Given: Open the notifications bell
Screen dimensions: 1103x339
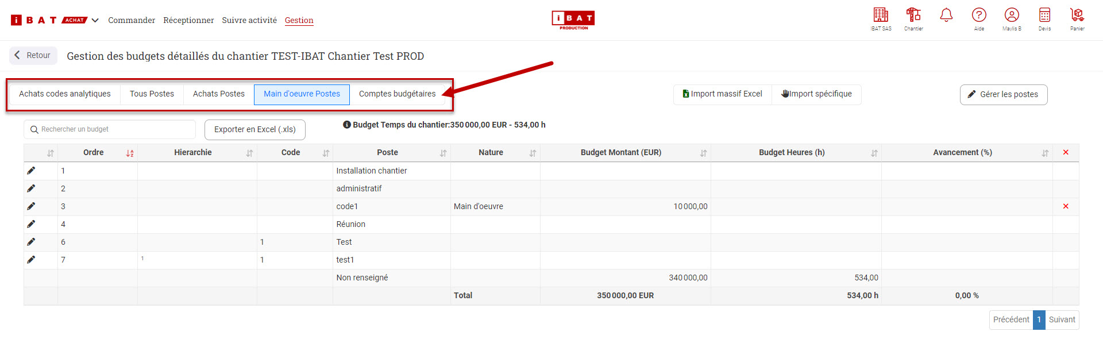Looking at the screenshot, I should 946,16.
